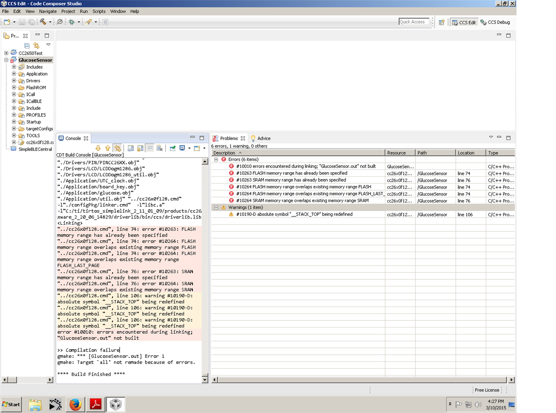Open the Project menu
556x413 pixels.
[x=68, y=11]
